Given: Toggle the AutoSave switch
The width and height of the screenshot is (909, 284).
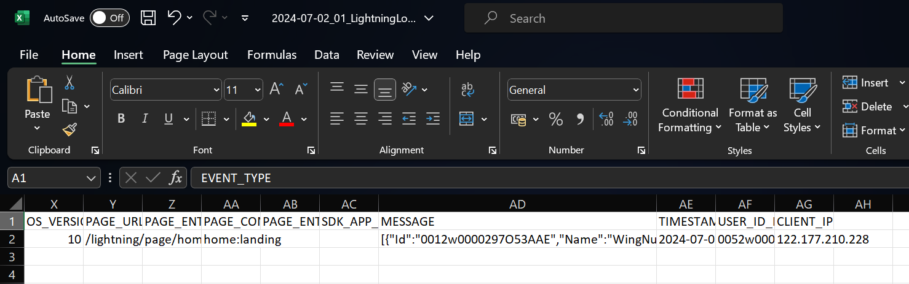Looking at the screenshot, I should (x=109, y=18).
